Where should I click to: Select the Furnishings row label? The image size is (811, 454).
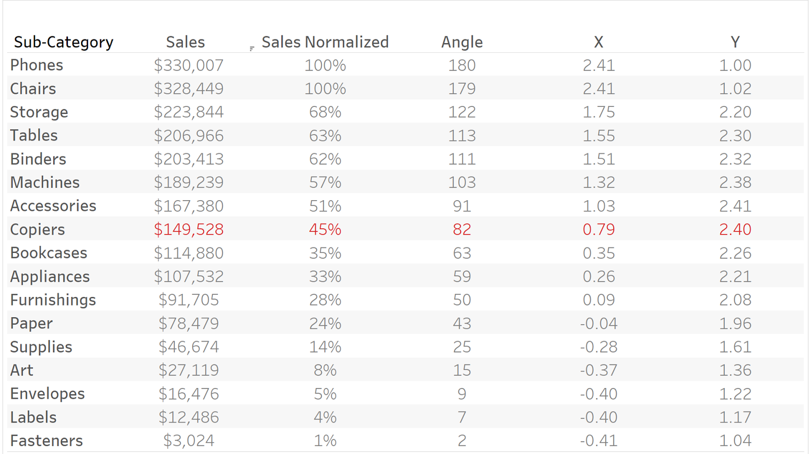53,300
